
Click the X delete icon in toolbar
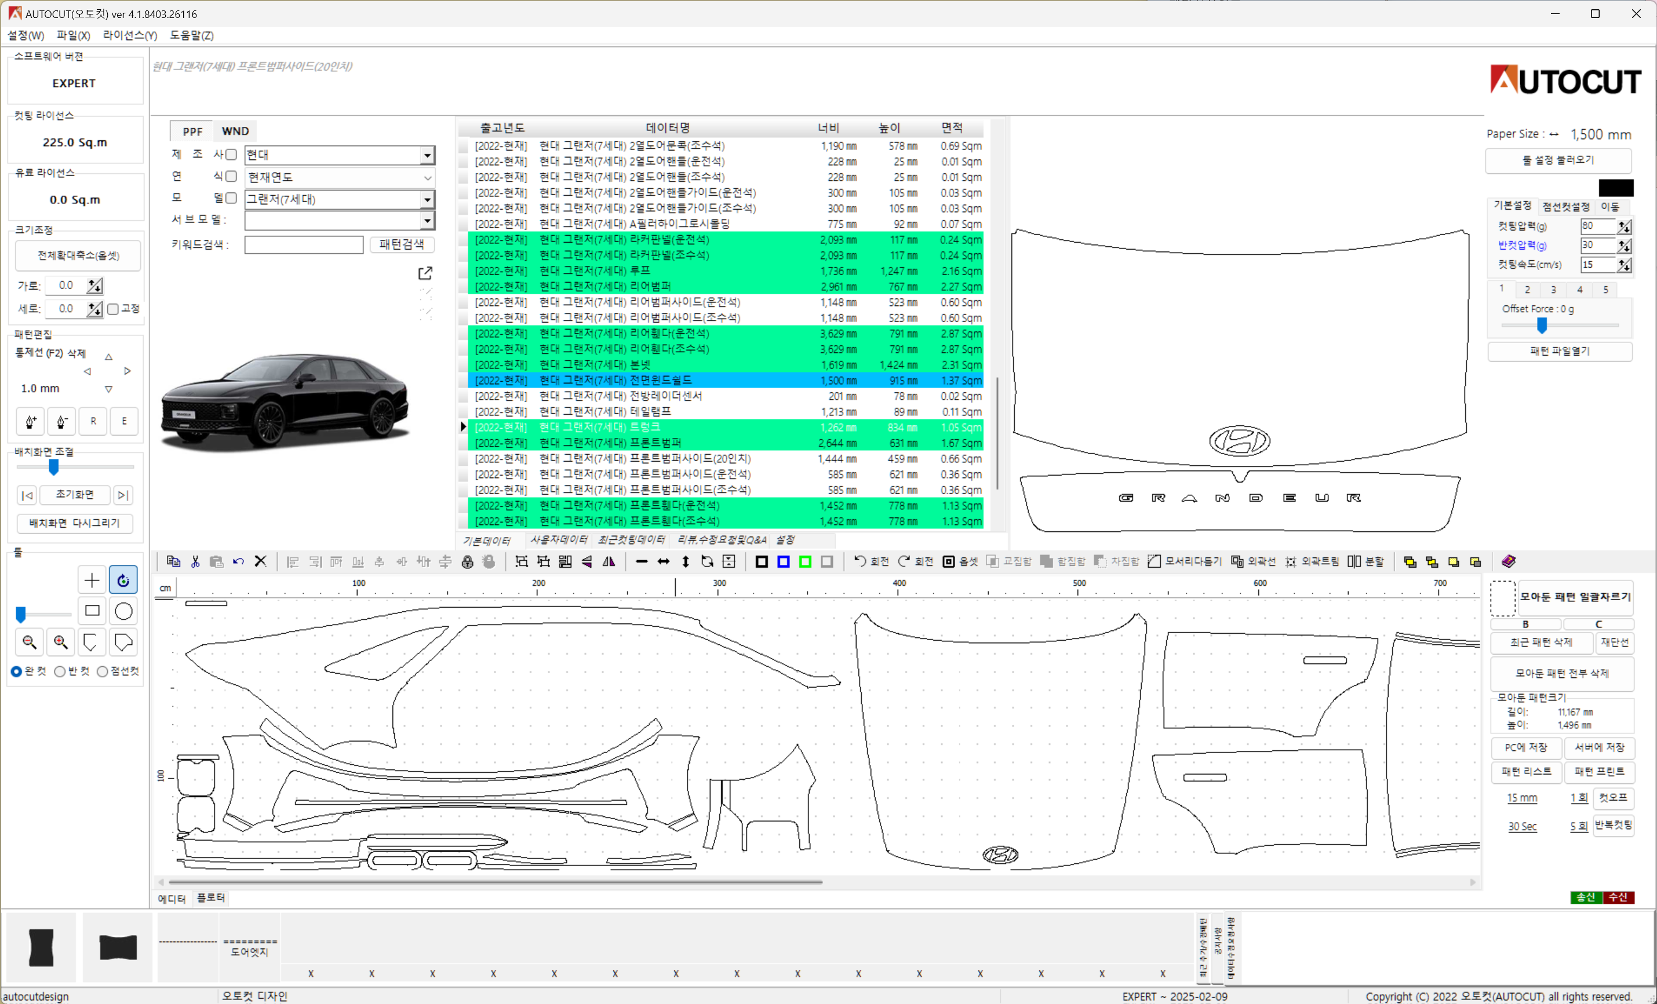click(260, 561)
